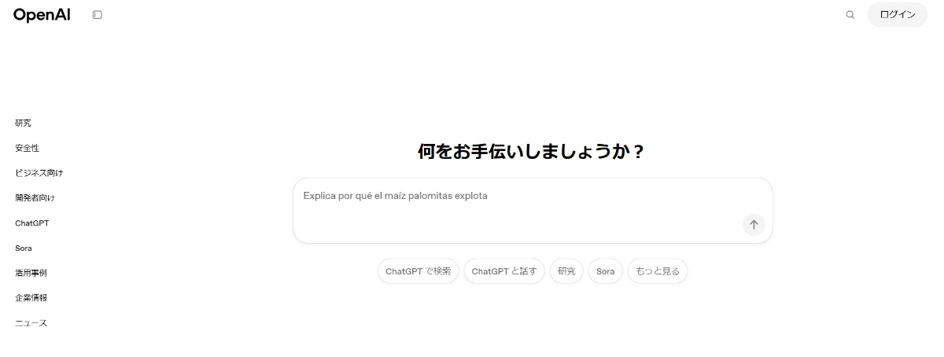Expand the もっと見る chip
Screen dimensions: 944x357
point(658,271)
